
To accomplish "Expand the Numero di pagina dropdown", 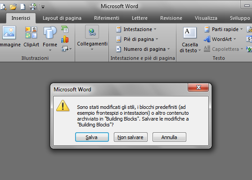I will point(143,49).
